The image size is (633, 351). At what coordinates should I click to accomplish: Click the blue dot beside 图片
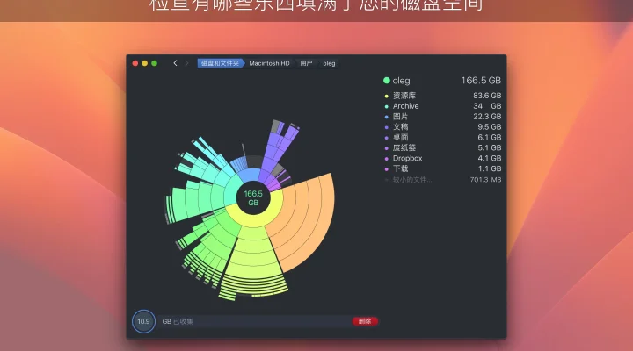(386, 117)
